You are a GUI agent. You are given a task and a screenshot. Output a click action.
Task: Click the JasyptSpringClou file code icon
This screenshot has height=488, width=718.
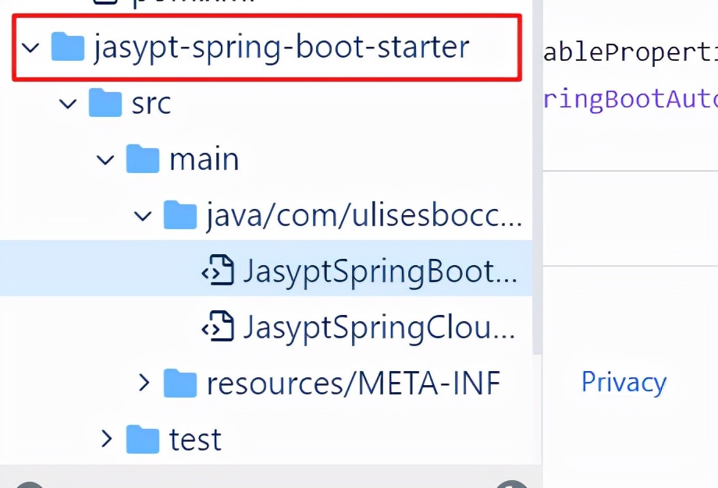coord(218,327)
